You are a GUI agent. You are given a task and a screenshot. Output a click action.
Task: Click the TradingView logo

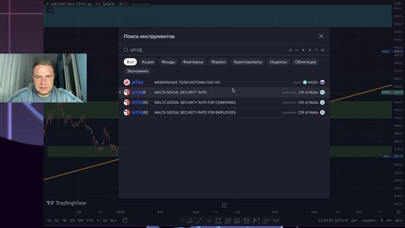click(x=66, y=203)
